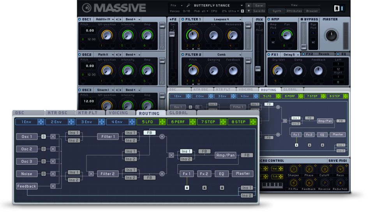Click the Mix1/Mix2 fader handle
The image size is (374, 215).
coord(258,68)
